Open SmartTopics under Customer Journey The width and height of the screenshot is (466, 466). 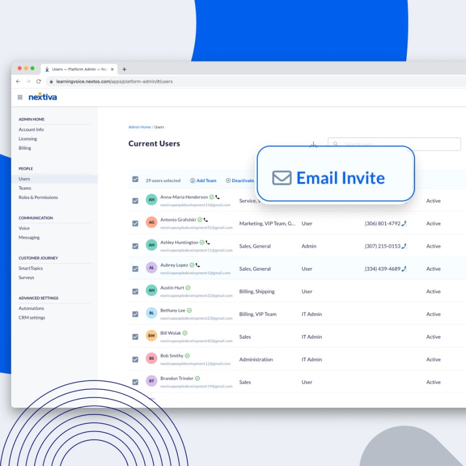click(x=31, y=269)
